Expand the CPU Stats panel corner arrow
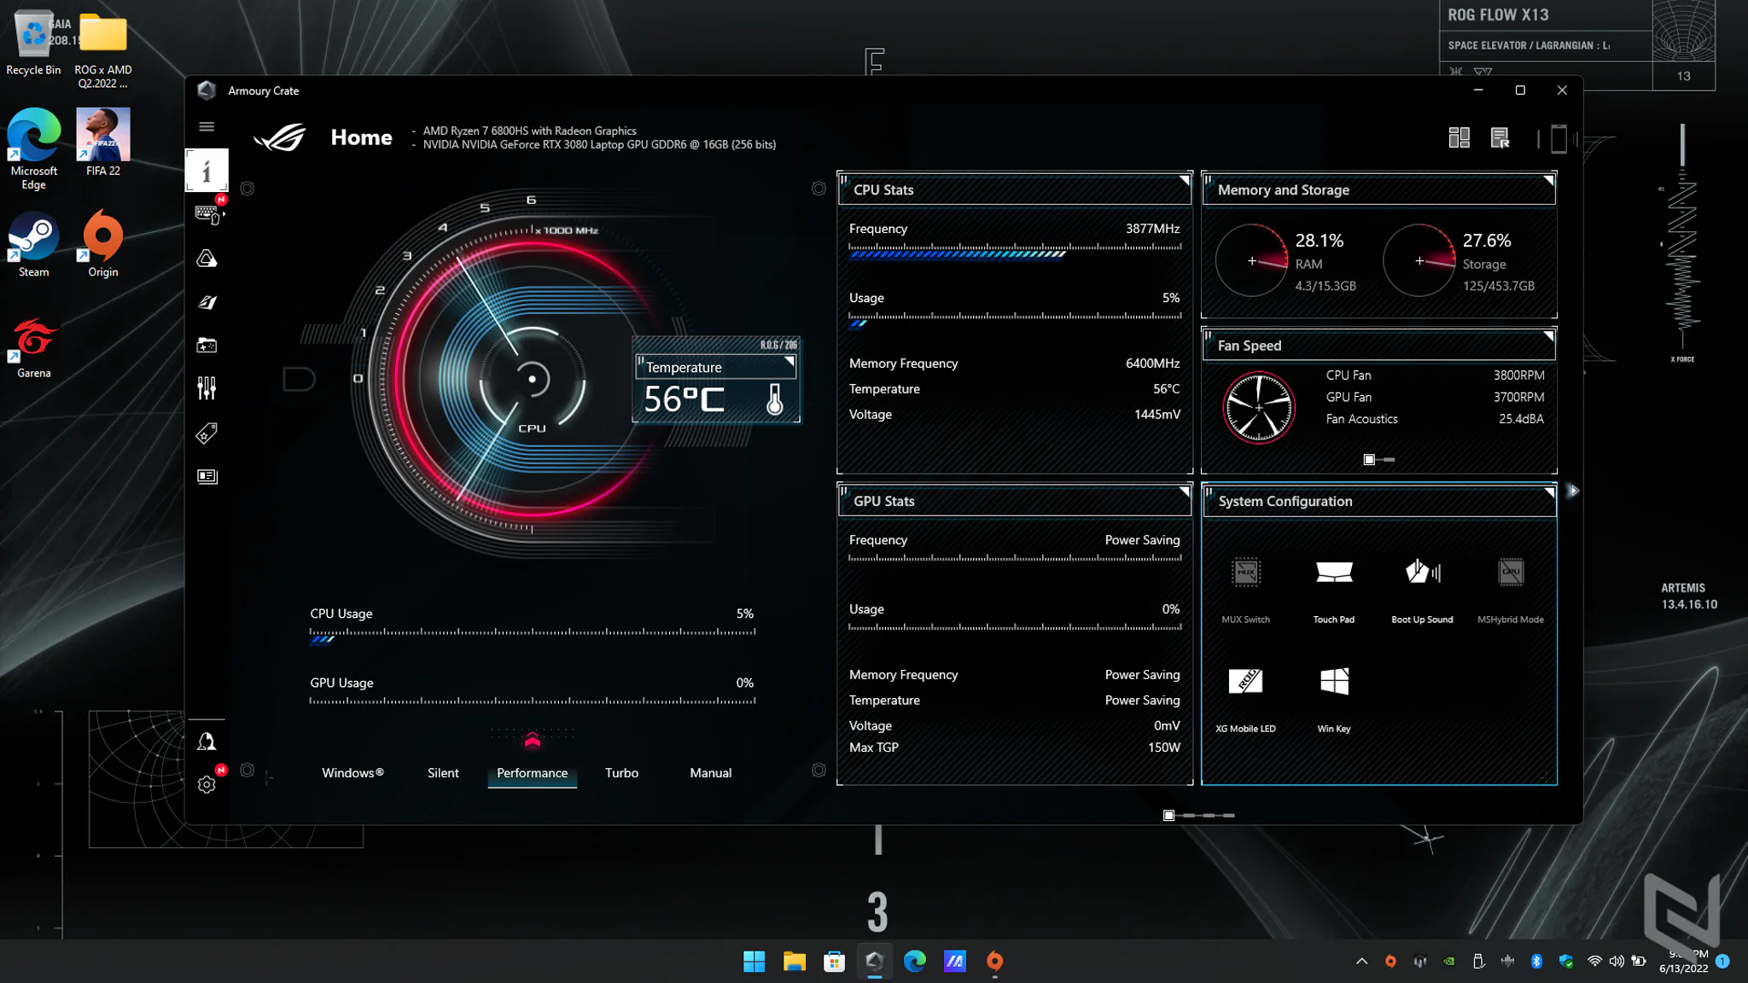1748x983 pixels. (1184, 181)
